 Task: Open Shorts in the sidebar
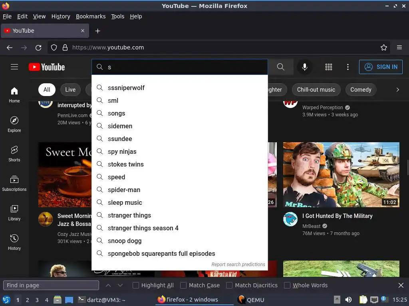click(14, 154)
